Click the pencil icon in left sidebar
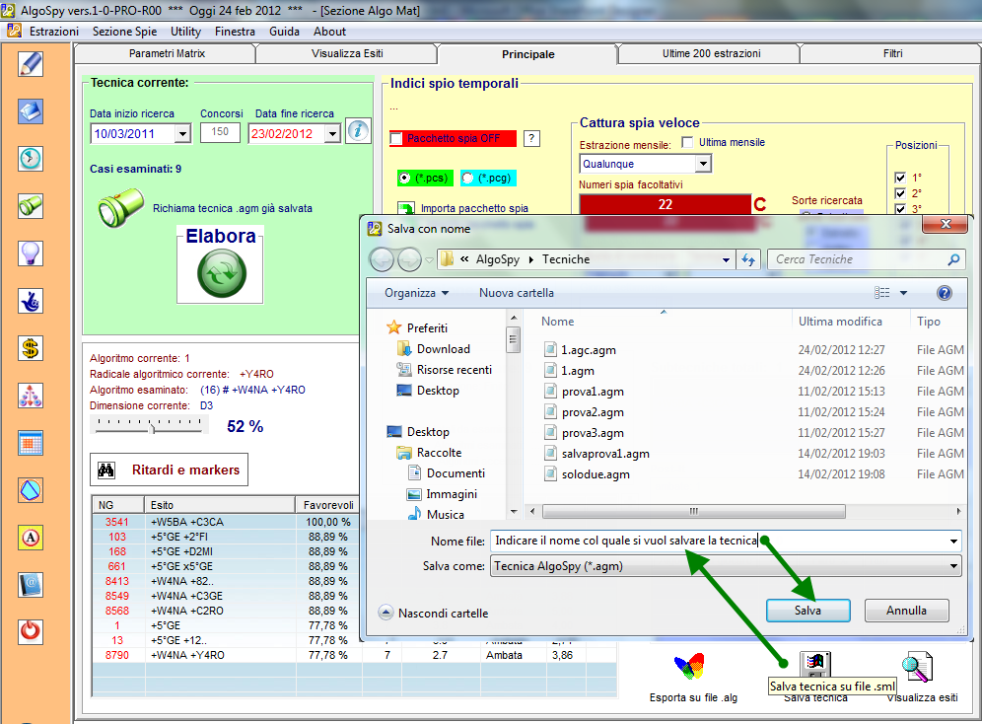Screen dimensions: 982x724 pos(32,64)
